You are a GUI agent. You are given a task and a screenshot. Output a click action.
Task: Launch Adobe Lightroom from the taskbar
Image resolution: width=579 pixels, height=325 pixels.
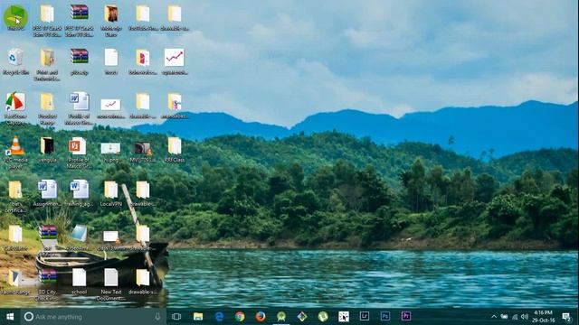click(364, 317)
